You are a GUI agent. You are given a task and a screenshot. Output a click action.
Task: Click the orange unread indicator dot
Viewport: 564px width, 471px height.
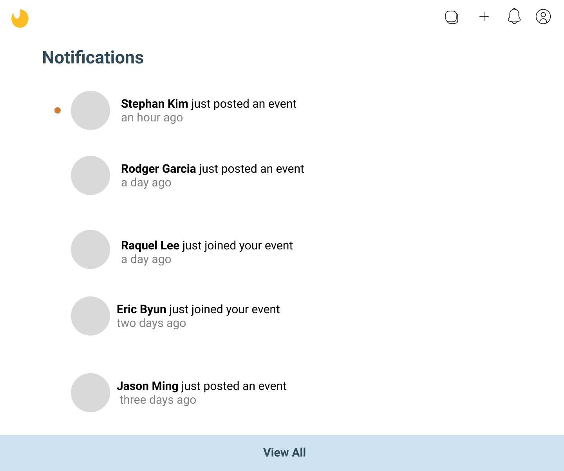pyautogui.click(x=58, y=110)
